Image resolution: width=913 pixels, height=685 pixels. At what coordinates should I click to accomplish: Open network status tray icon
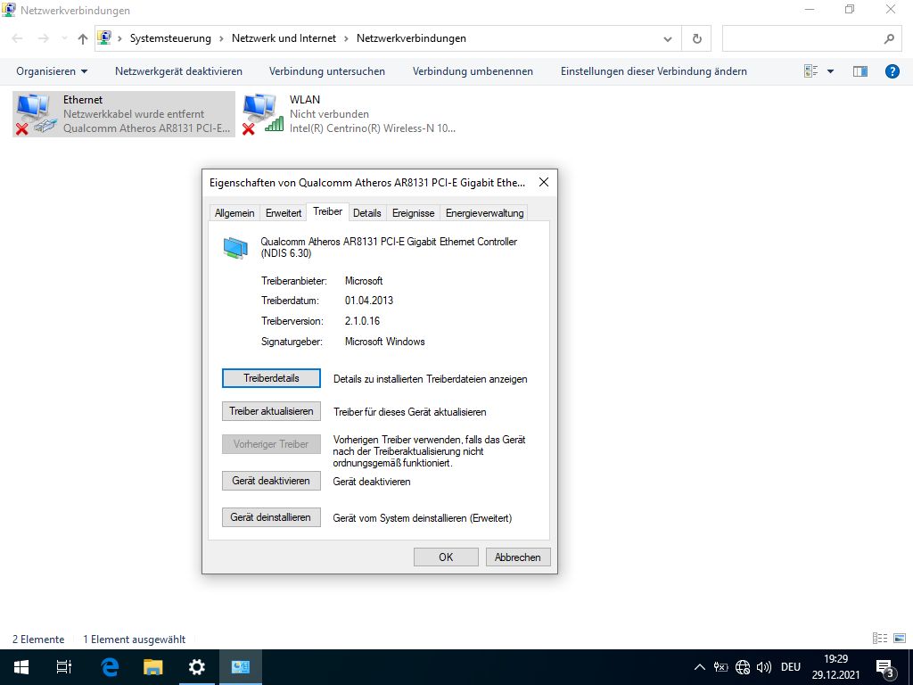pos(743,667)
